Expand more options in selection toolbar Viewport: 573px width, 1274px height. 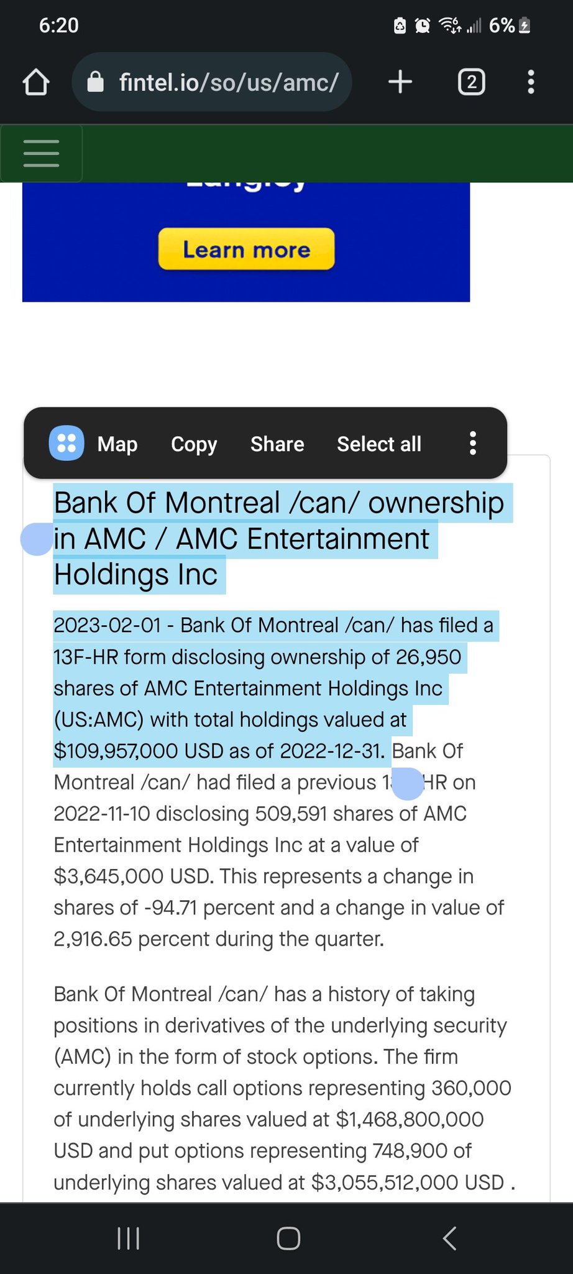tap(473, 444)
